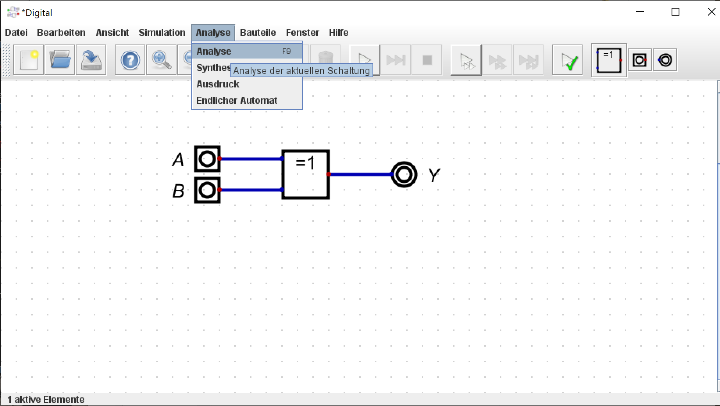The height and width of the screenshot is (406, 720).
Task: Stop the simulation with the square icon
Action: 427,60
